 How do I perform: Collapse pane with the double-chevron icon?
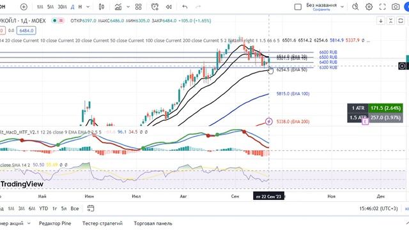[390, 21]
